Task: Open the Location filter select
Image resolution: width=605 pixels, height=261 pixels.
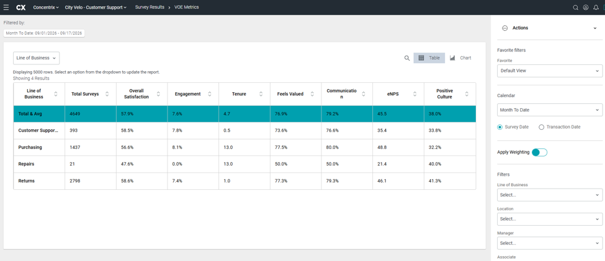Action: coord(550,219)
